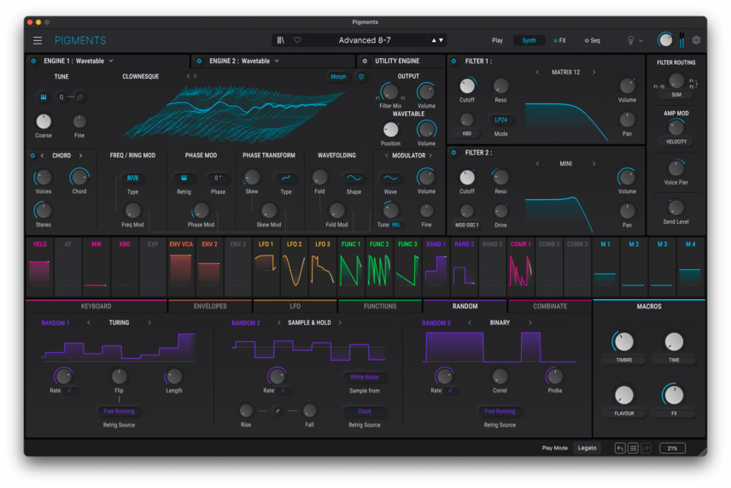The image size is (731, 488).
Task: Select previous Filter 2 type before Mini
Action: [537, 164]
